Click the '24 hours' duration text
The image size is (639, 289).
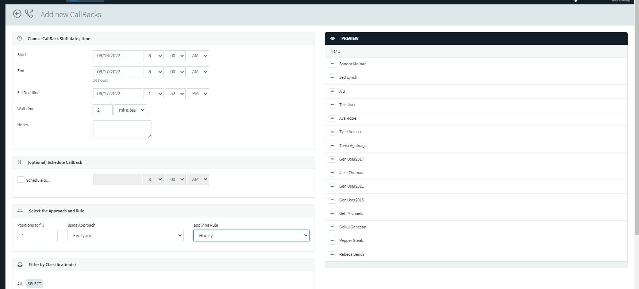click(x=100, y=80)
